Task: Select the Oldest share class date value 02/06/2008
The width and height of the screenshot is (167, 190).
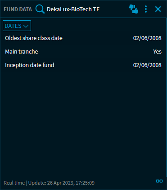Action: point(147,38)
